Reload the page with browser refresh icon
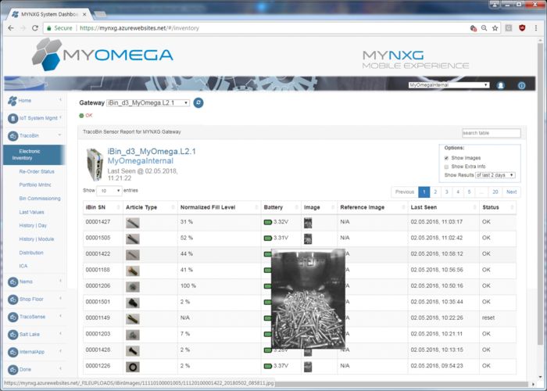547x391 pixels. point(35,28)
